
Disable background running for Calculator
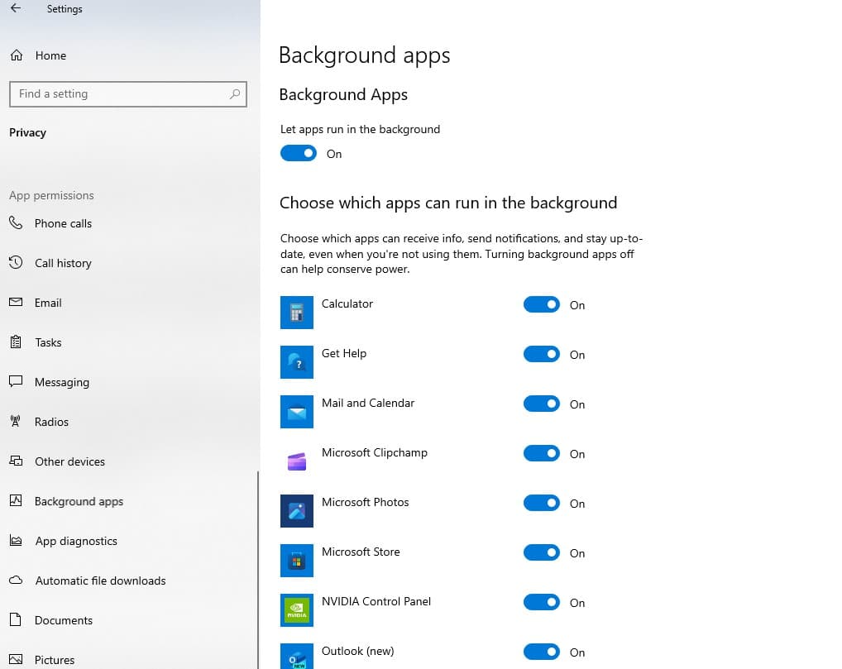tap(542, 305)
